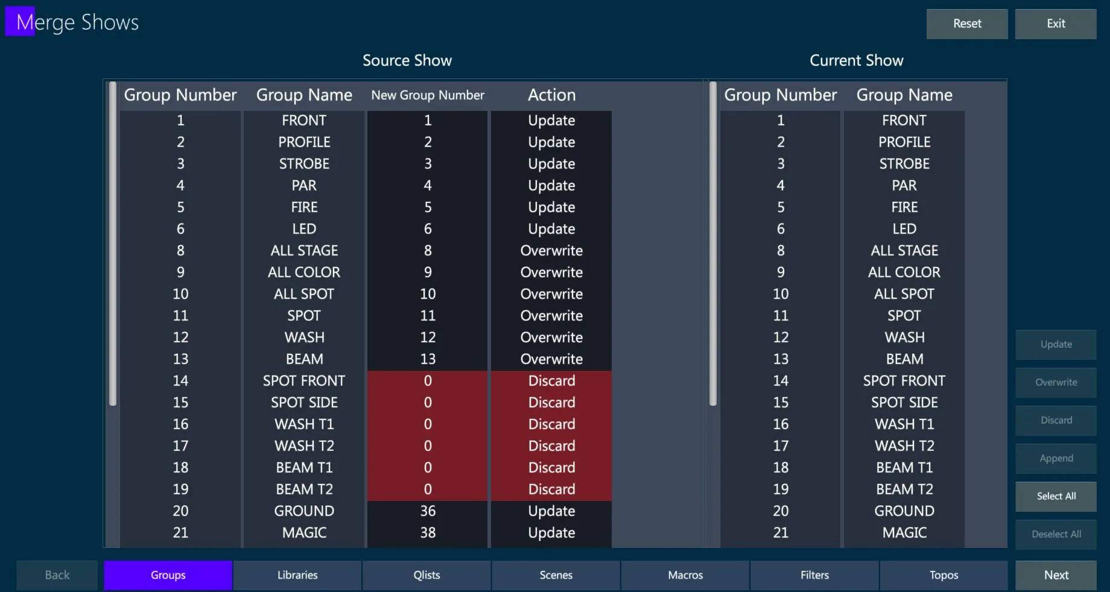The width and height of the screenshot is (1110, 592).
Task: Click Source Show Group Name header
Action: click(x=304, y=95)
